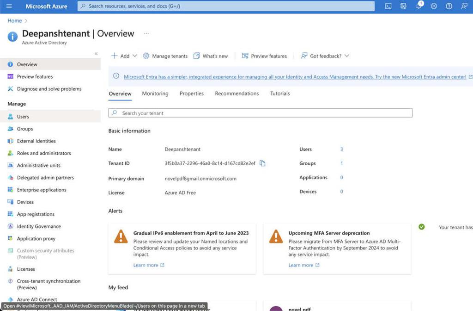Screen dimensions: 473x311
Task: Open the feedback person icon in header
Action: (464, 6)
